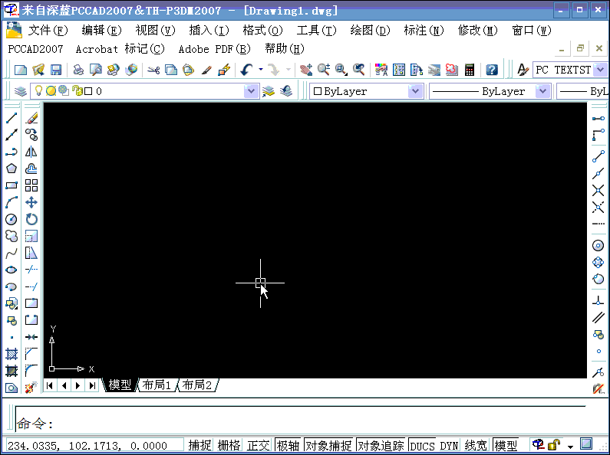Open the 绘图(D) menu

coord(370,31)
